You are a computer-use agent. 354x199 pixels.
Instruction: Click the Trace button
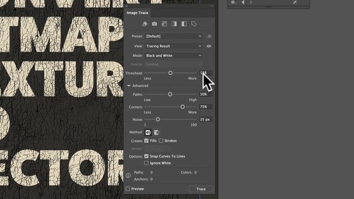point(201,189)
